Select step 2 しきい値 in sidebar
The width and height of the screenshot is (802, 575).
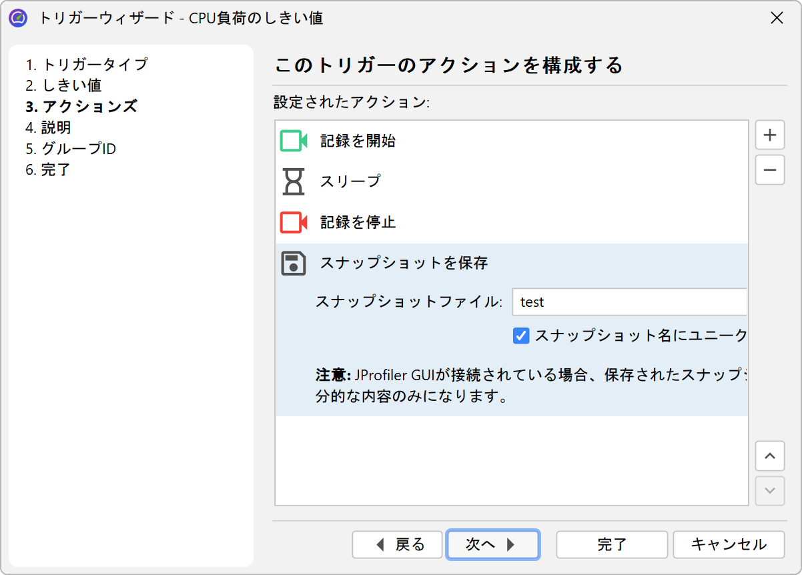(x=64, y=85)
